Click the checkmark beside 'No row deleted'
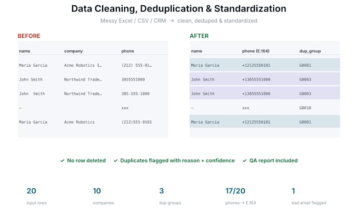Image resolution: width=358 pixels, height=215 pixels. 62,161
